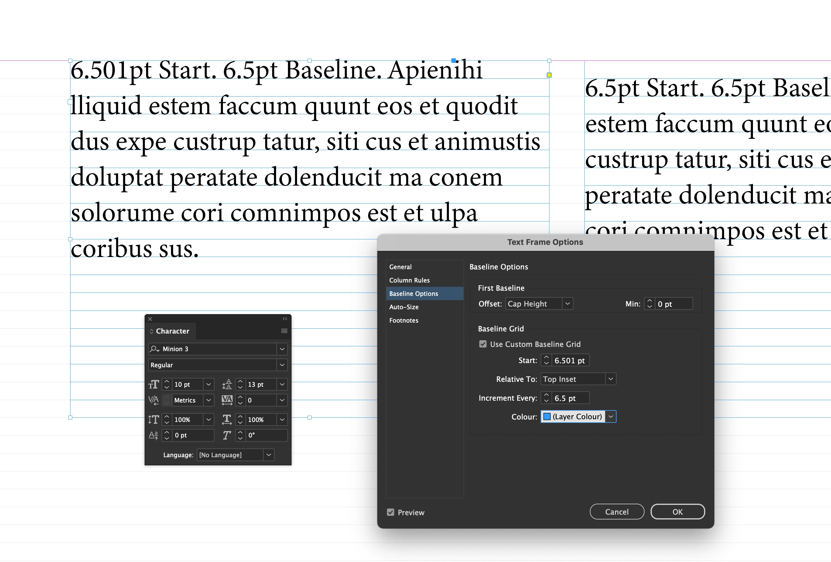The width and height of the screenshot is (831, 562).
Task: Click the kerning icon beside Metrics
Action: pyautogui.click(x=153, y=400)
